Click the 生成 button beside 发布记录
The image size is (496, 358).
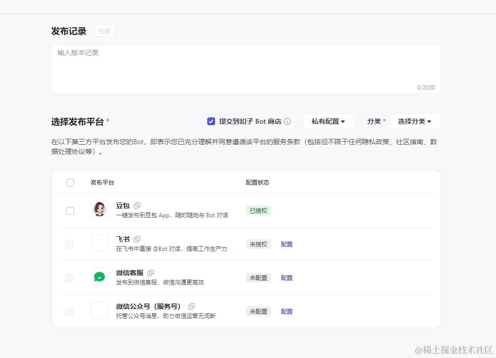click(104, 31)
